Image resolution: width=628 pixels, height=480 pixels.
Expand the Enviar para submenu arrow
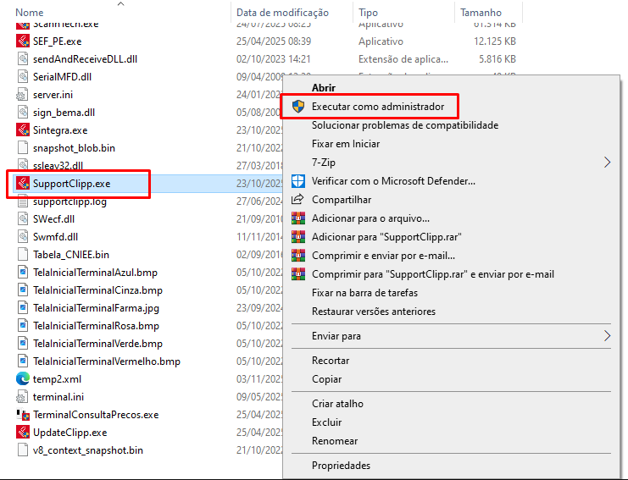pos(607,336)
